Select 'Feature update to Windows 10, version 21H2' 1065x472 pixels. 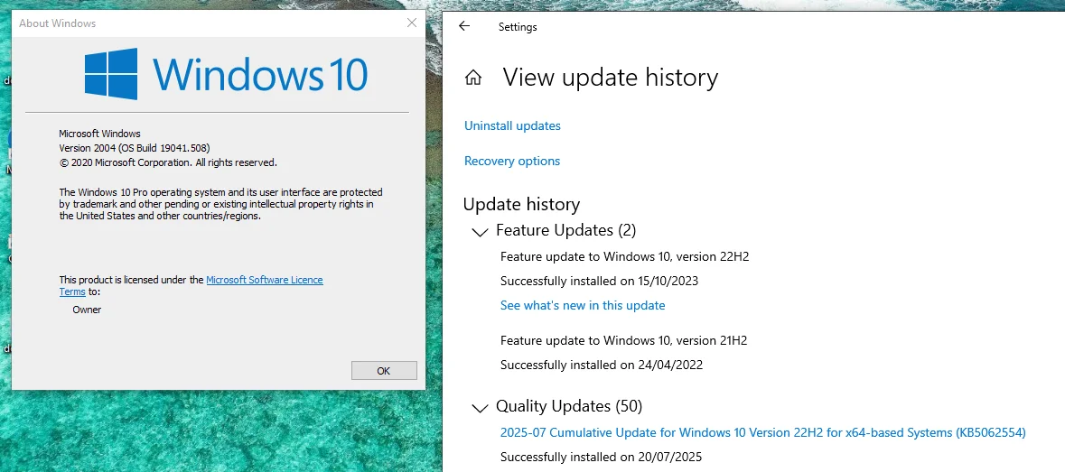pyautogui.click(x=623, y=340)
